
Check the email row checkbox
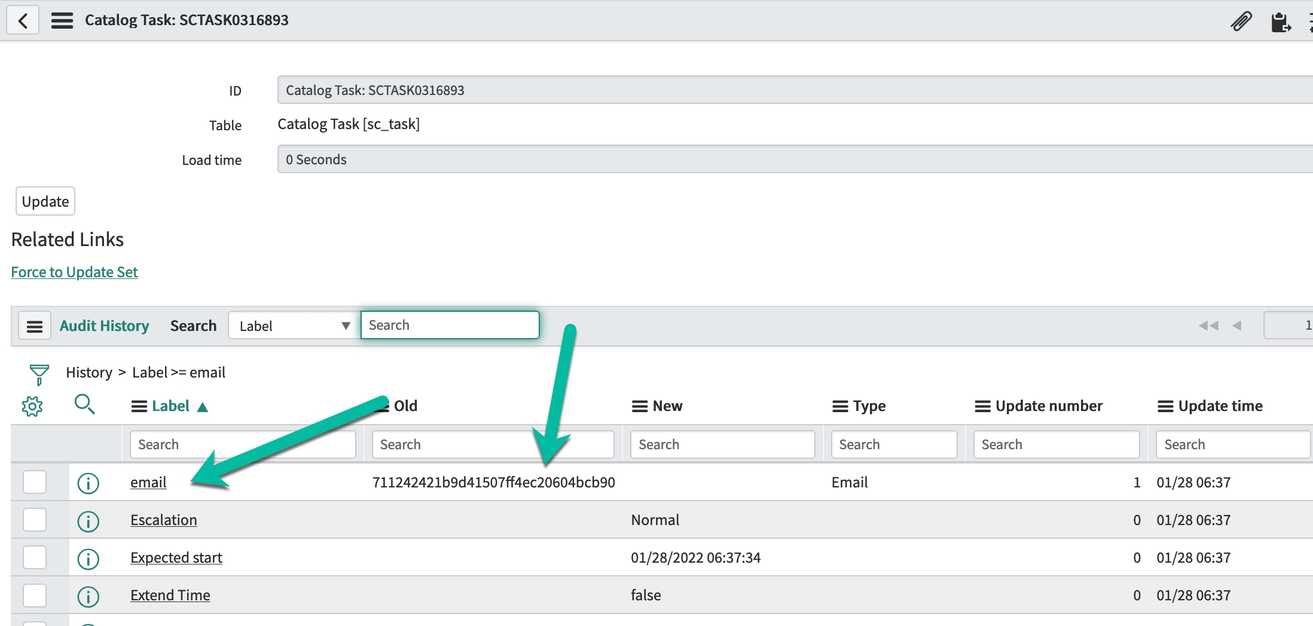point(35,482)
